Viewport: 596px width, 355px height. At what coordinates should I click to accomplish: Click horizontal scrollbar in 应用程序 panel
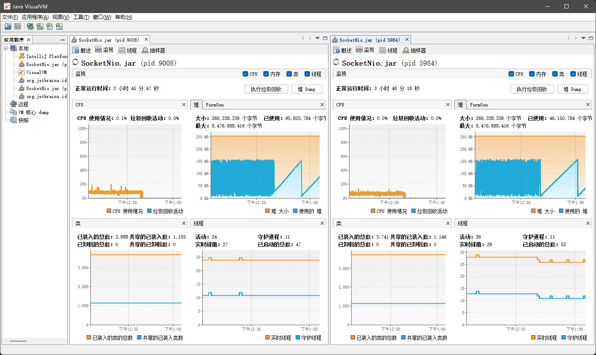pyautogui.click(x=18, y=341)
